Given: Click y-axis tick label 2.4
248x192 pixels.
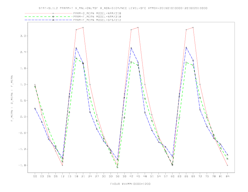Looking at the screenshot, I should tap(23, 52).
